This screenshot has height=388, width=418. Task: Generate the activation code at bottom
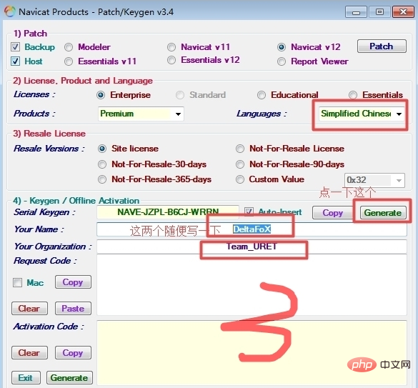tap(69, 378)
